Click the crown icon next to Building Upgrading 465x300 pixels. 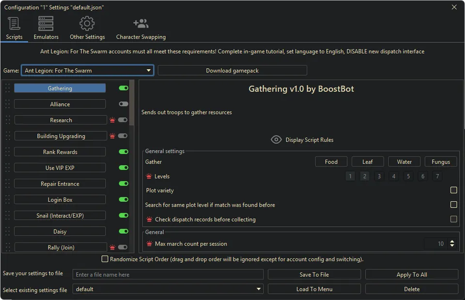[112, 136]
